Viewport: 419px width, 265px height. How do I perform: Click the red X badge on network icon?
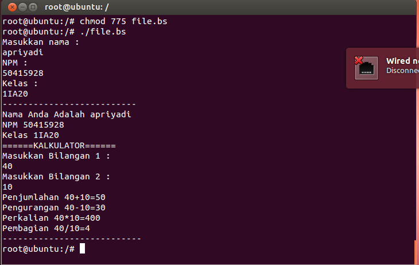pyautogui.click(x=359, y=60)
